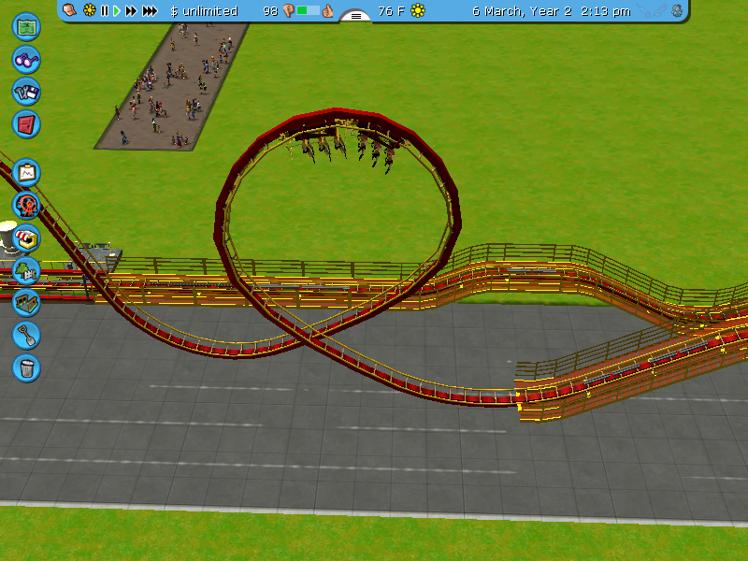The height and width of the screenshot is (561, 748).
Task: Click the first greyed-out tool icon, top right
Action: pyautogui.click(x=643, y=11)
